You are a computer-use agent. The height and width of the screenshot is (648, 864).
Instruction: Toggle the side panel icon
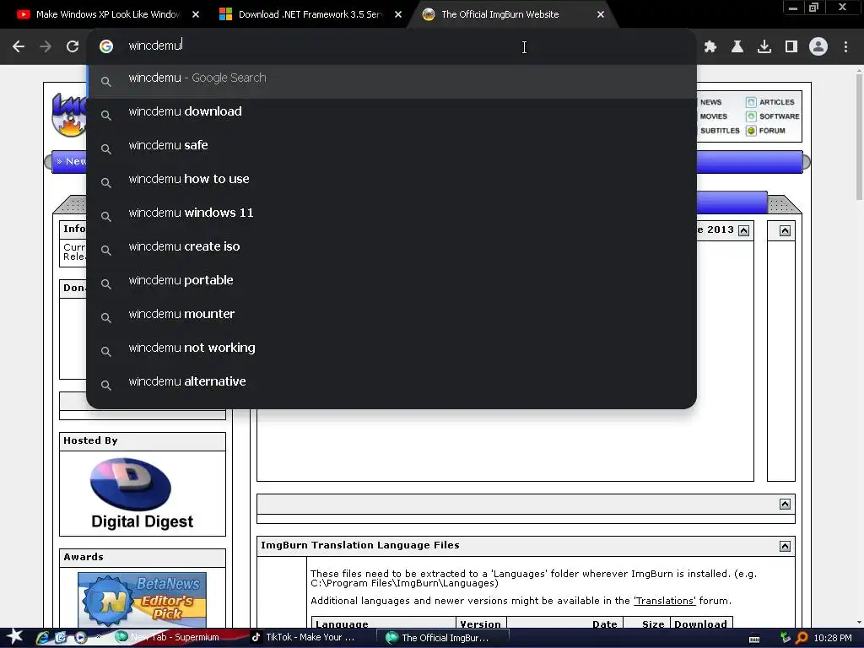pos(791,47)
